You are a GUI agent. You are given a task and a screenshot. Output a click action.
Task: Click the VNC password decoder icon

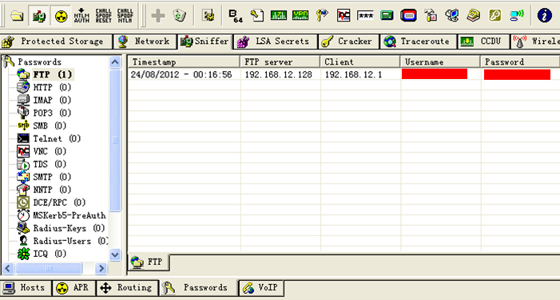coord(344,15)
